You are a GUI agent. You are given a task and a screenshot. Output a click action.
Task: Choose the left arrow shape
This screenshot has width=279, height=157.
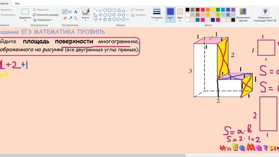pos(119,15)
